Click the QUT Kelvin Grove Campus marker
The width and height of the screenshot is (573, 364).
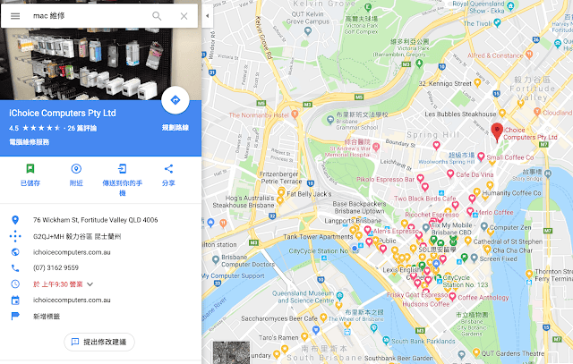(x=308, y=31)
